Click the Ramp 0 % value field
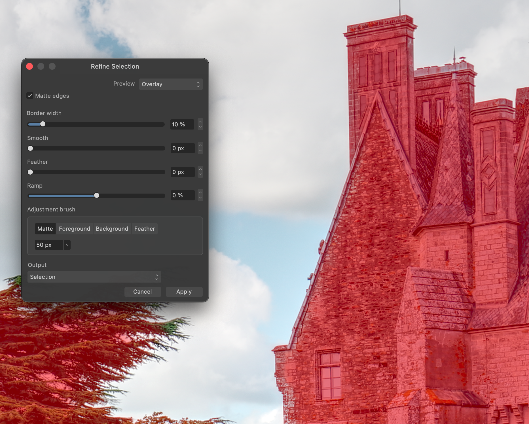 (x=183, y=195)
